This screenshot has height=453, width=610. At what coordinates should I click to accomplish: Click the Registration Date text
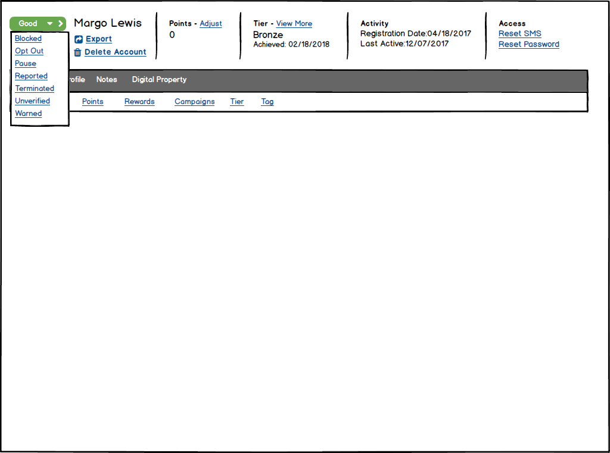[415, 33]
